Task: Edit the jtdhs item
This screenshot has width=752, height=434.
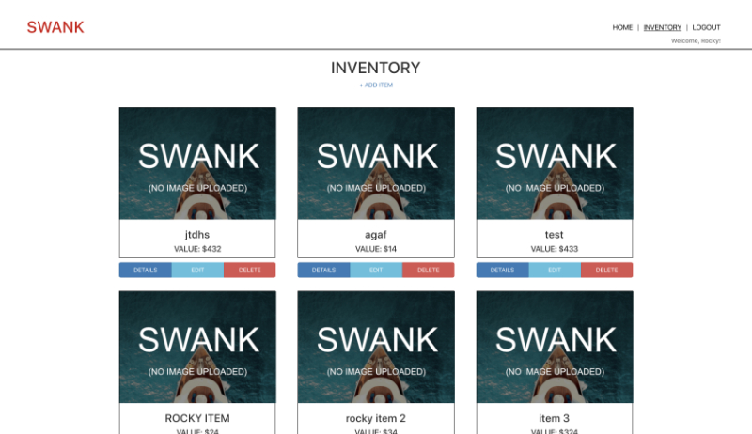Action: click(x=197, y=271)
